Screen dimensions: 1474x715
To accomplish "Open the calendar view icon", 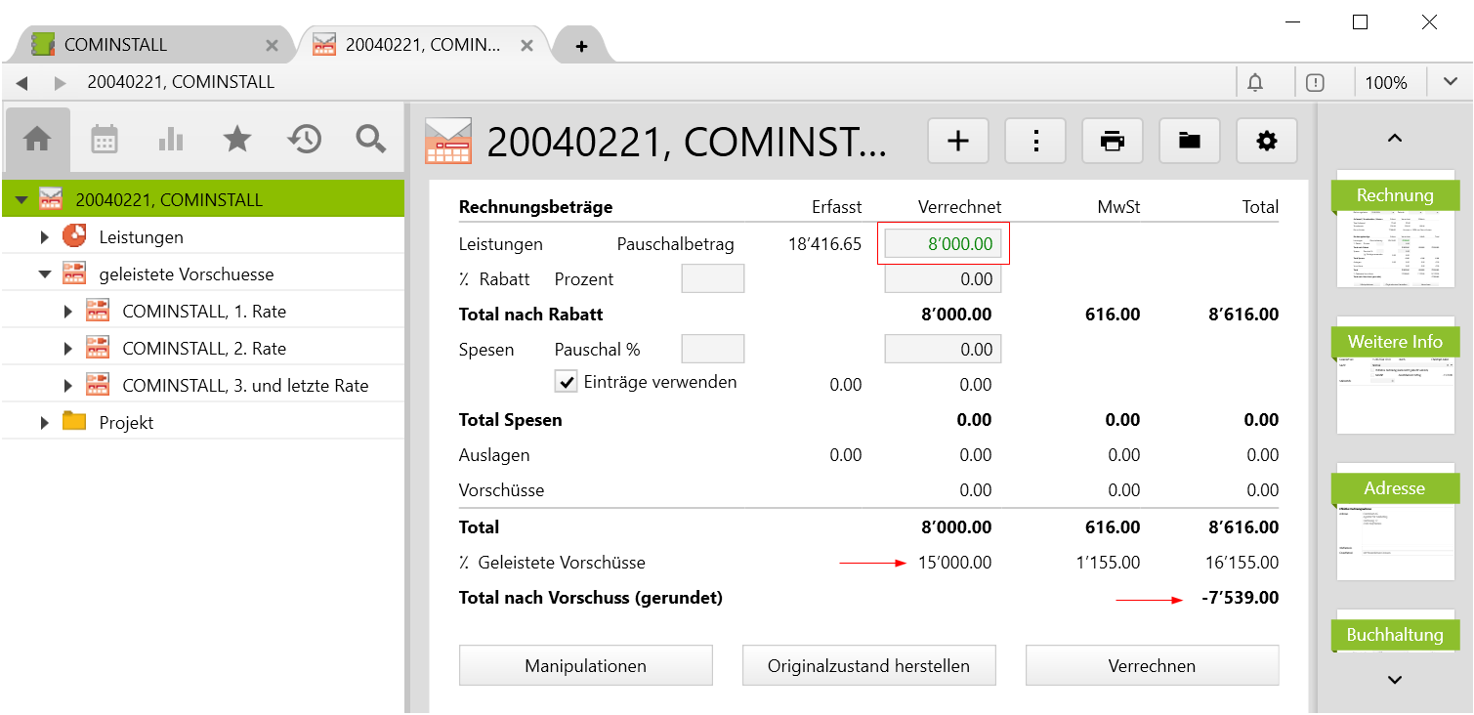I will click(x=105, y=140).
